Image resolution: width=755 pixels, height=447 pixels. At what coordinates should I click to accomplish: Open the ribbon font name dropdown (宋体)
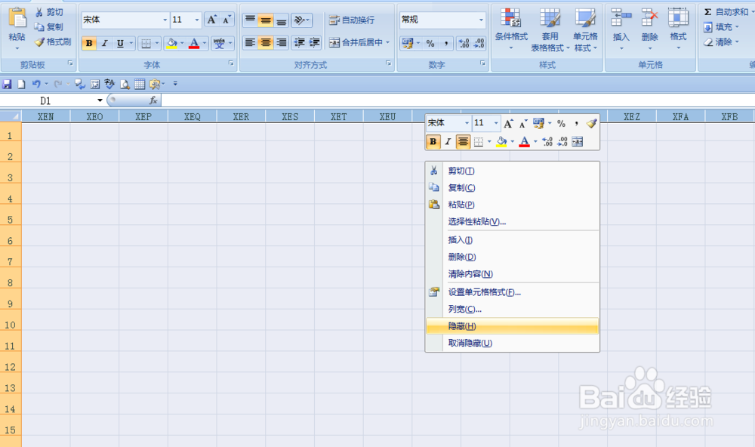coord(165,20)
